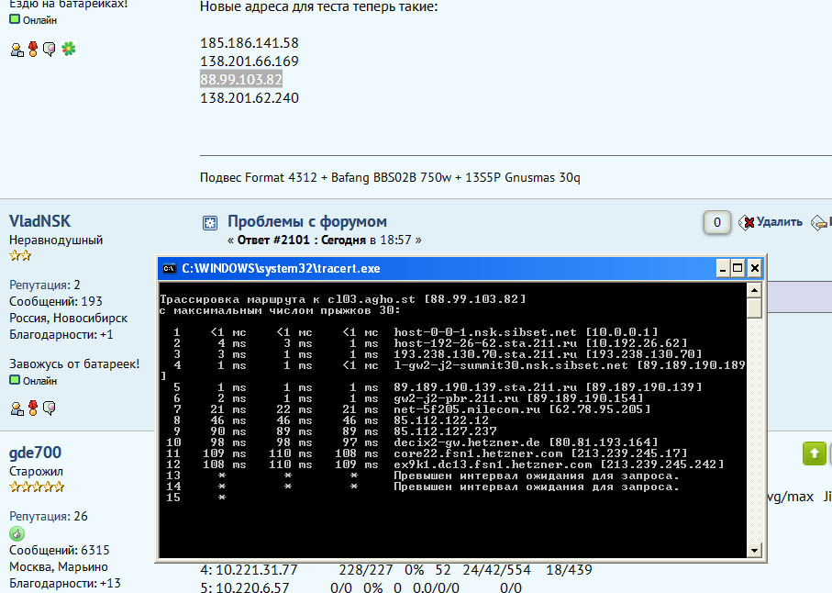Maximize the tracert.exe console window
This screenshot has width=832, height=593.
coord(738,268)
